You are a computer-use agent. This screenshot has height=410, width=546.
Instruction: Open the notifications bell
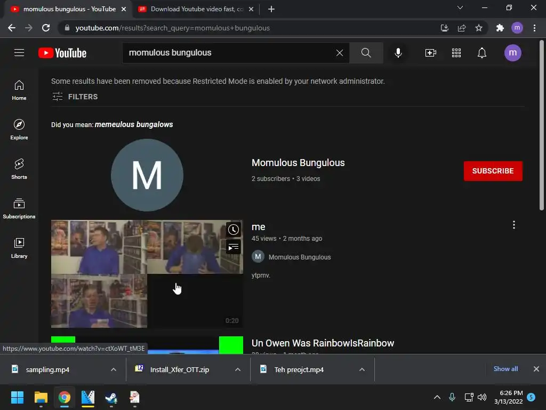point(482,53)
